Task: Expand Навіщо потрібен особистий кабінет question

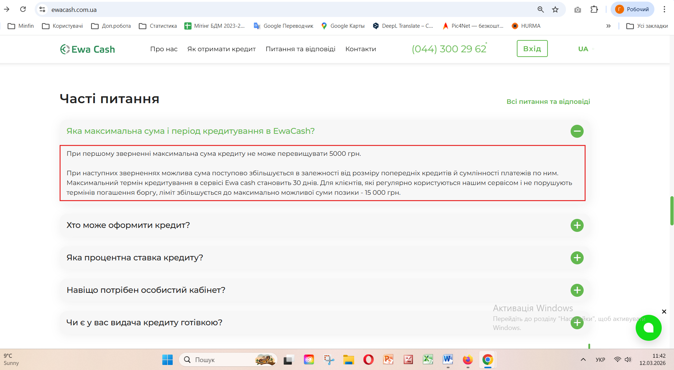Action: click(577, 290)
